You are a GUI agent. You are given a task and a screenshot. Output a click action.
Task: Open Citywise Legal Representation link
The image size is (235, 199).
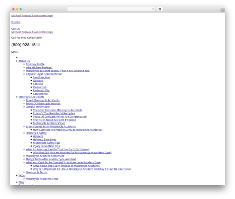pos(44,74)
